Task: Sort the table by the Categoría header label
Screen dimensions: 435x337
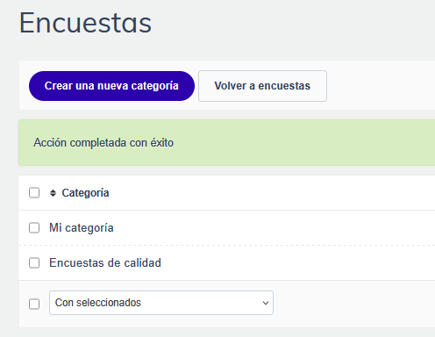Action: pos(85,193)
